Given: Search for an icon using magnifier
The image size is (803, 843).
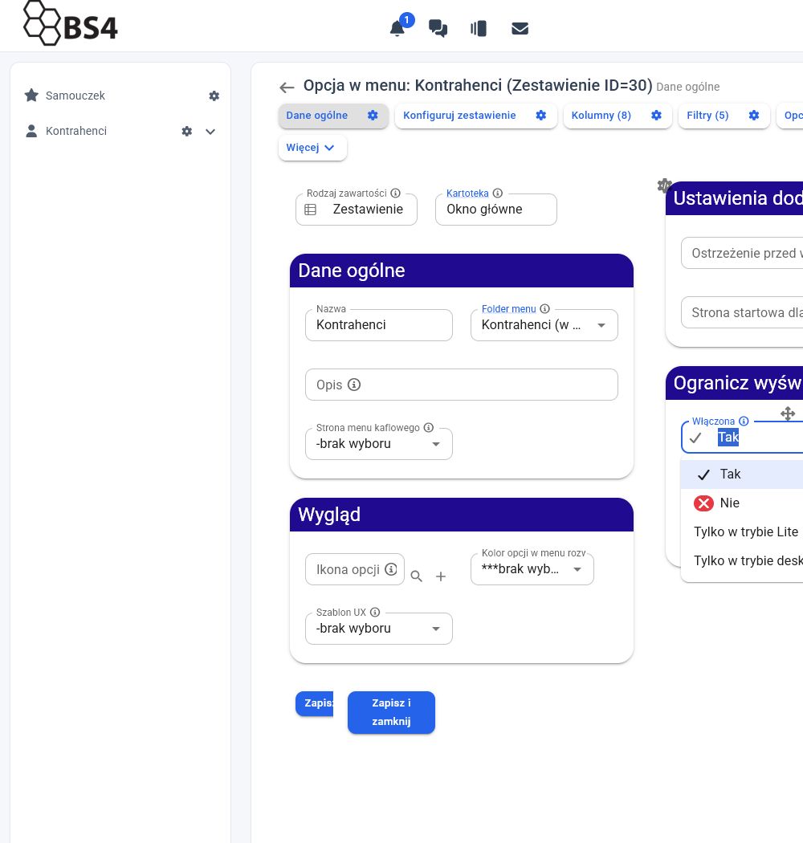Looking at the screenshot, I should (416, 576).
